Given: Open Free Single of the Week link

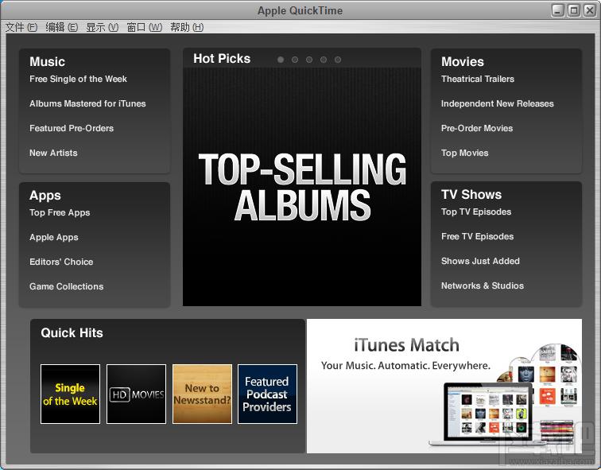Looking at the screenshot, I should pos(78,79).
